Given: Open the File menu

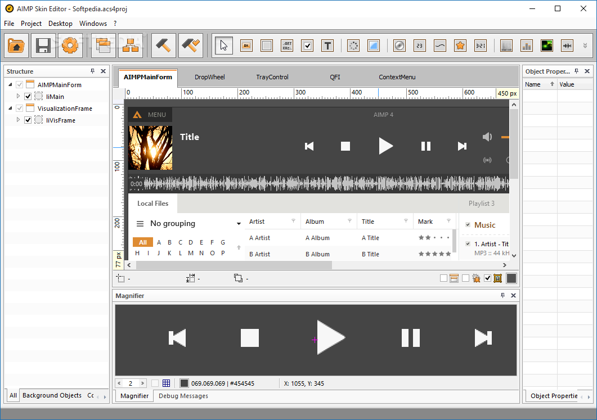Looking at the screenshot, I should 9,24.
